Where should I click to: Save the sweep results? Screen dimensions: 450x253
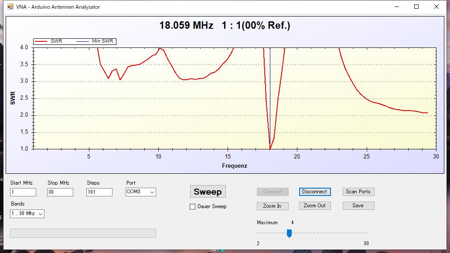tap(358, 206)
